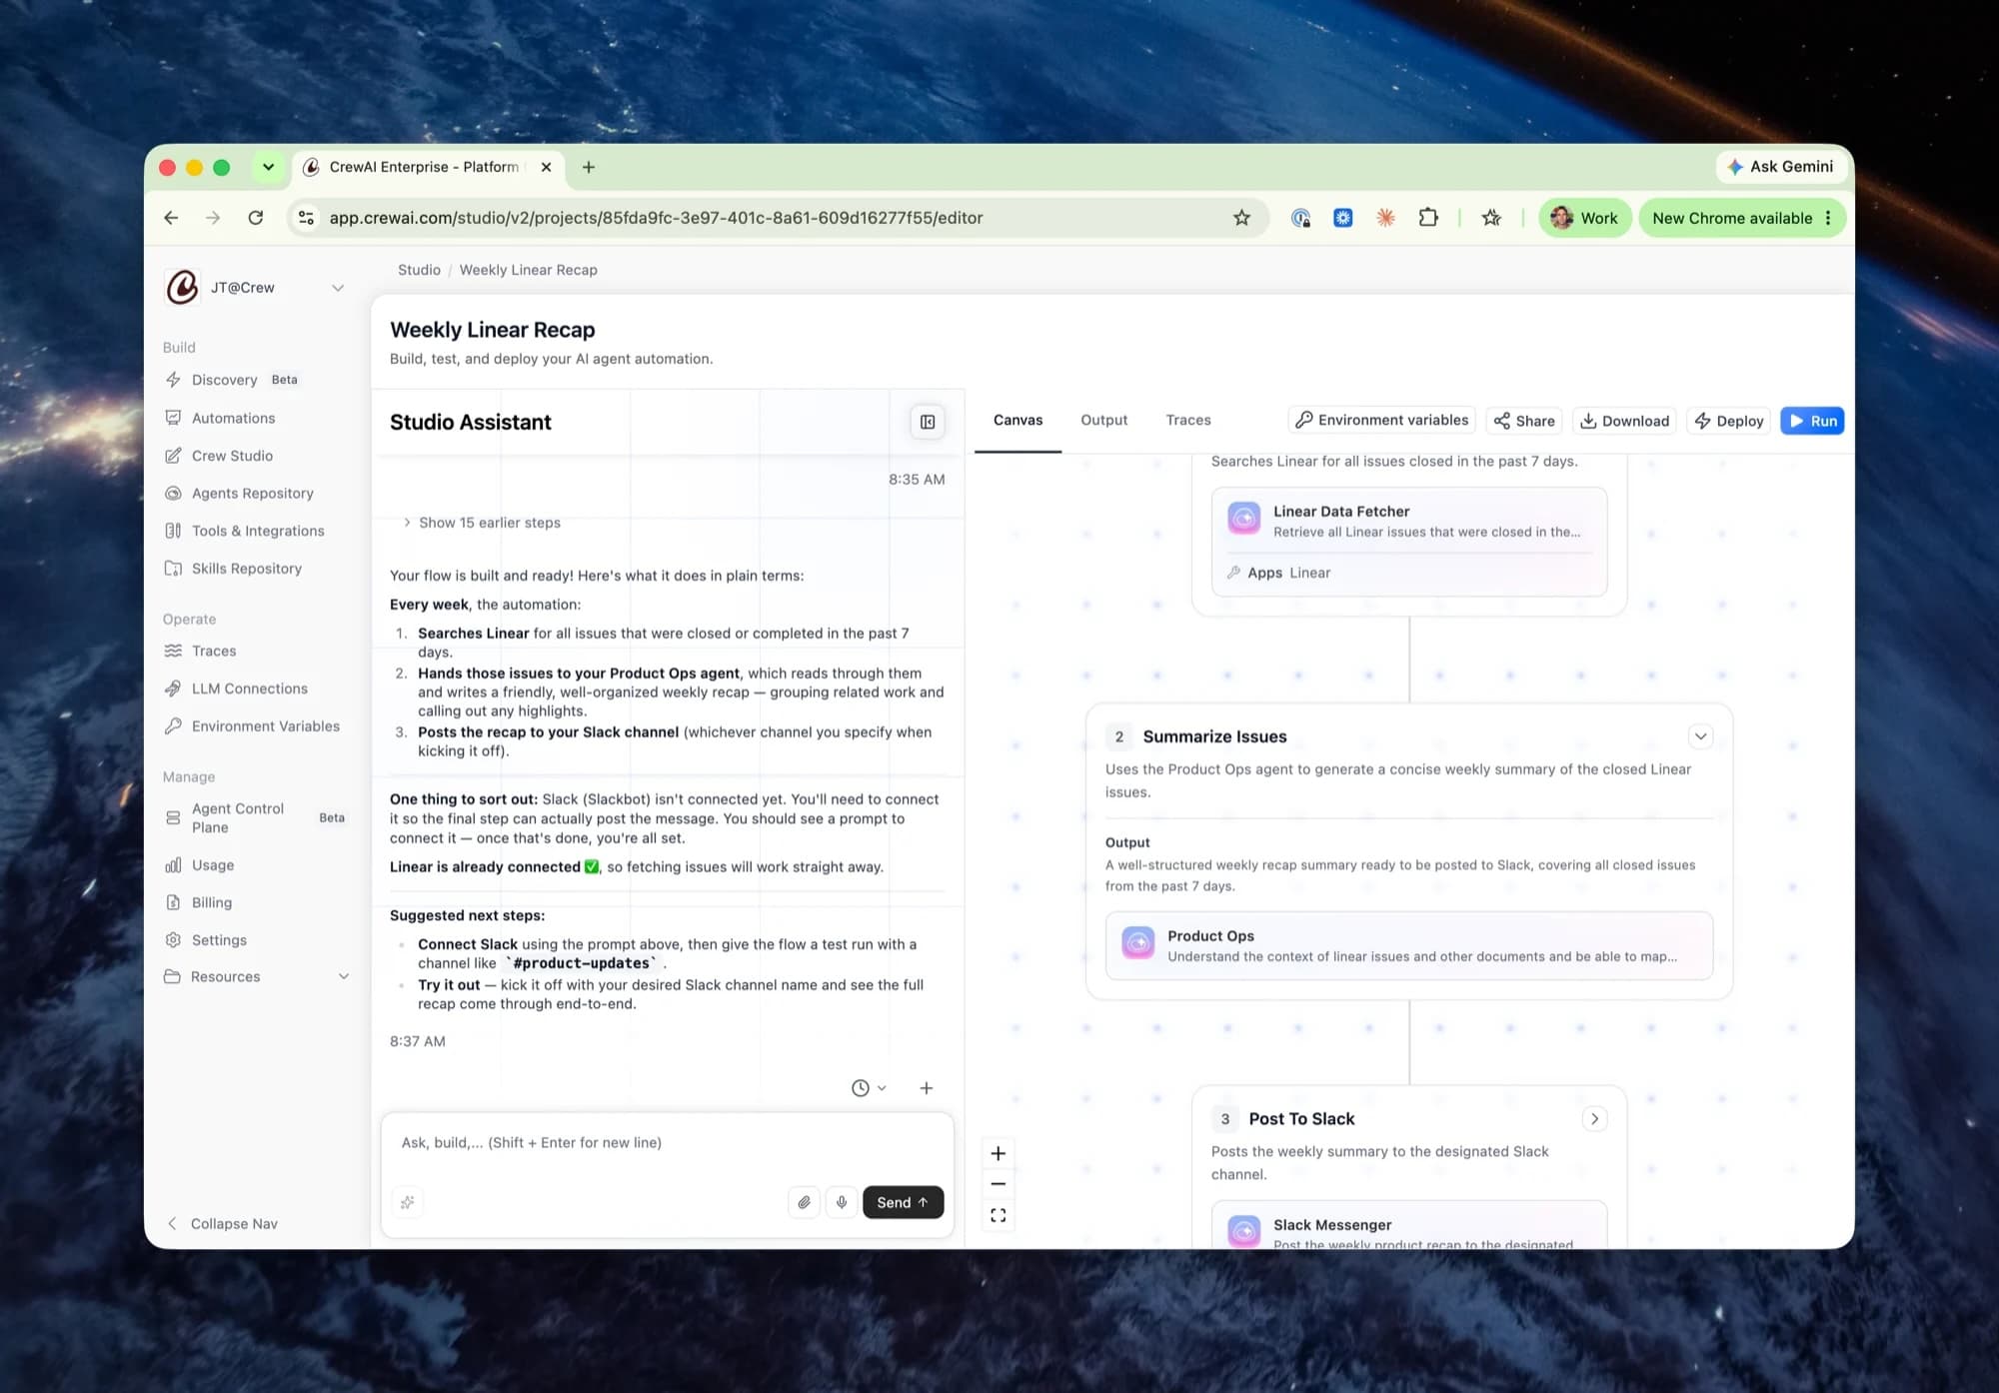The width and height of the screenshot is (1999, 1393).
Task: Go forward in browser history
Action: [x=213, y=218]
